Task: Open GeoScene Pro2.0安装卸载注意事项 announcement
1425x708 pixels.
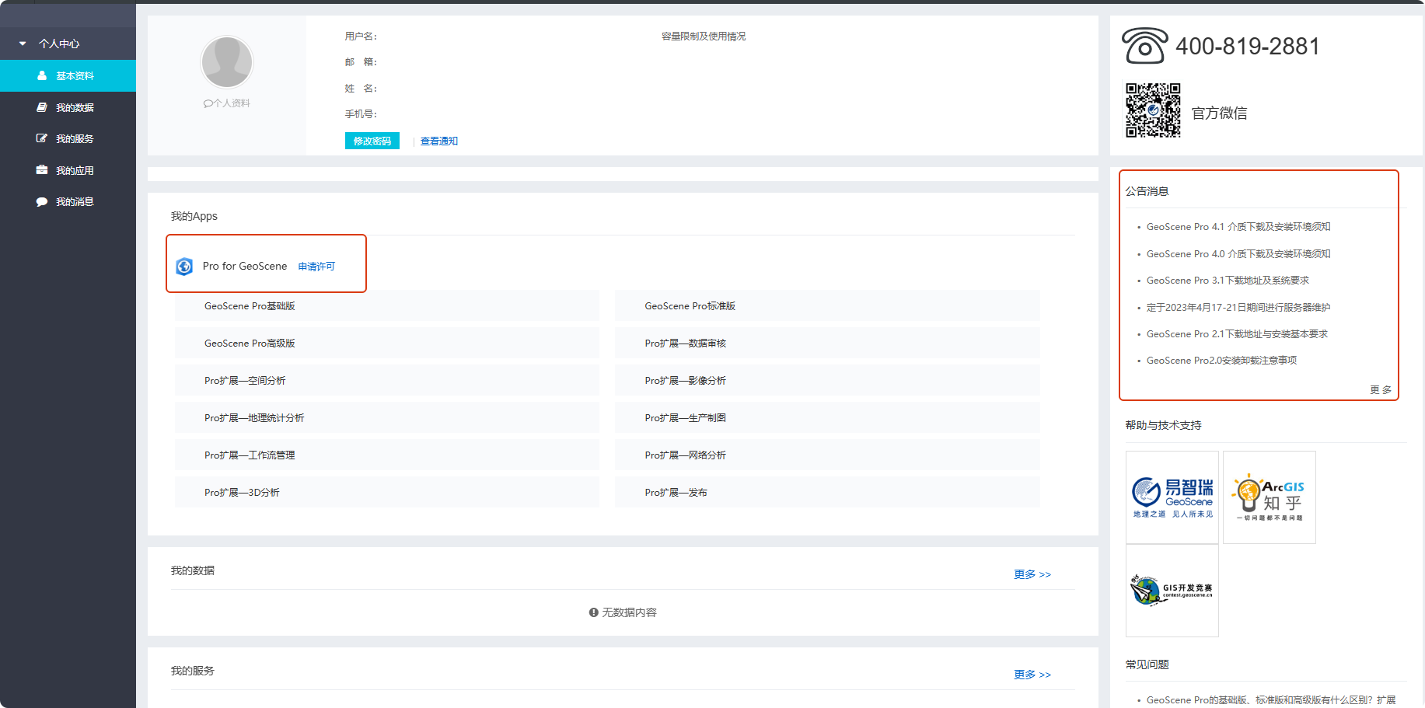Action: (x=1221, y=361)
